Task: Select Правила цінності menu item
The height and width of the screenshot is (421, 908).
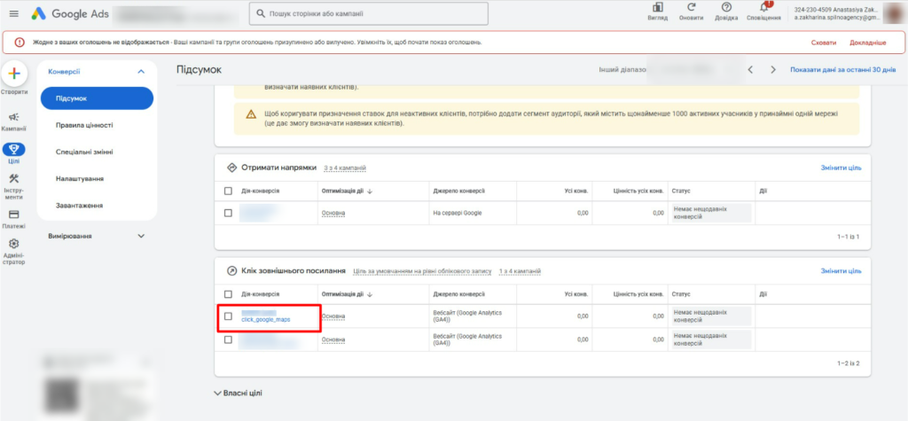Action: click(x=84, y=125)
